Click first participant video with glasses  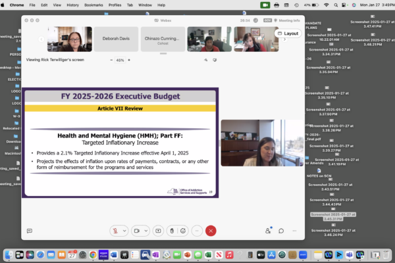click(70, 39)
